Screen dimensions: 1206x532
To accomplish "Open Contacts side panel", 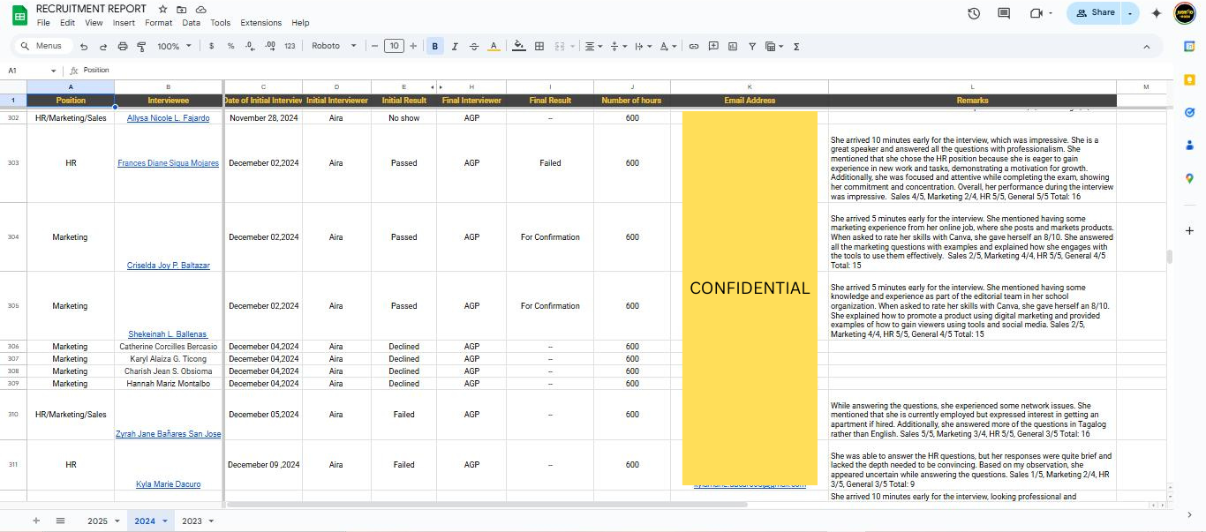I will click(1189, 145).
